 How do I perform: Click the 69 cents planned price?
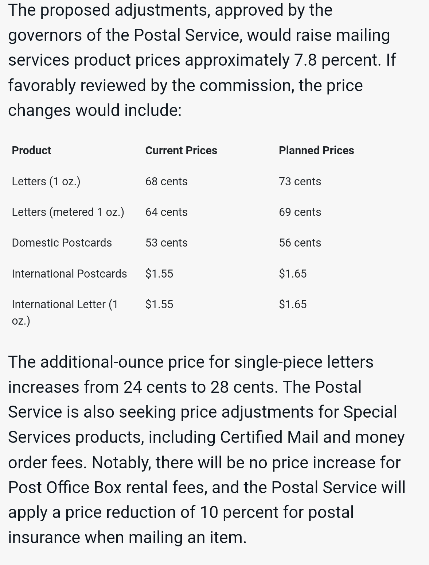point(300,212)
